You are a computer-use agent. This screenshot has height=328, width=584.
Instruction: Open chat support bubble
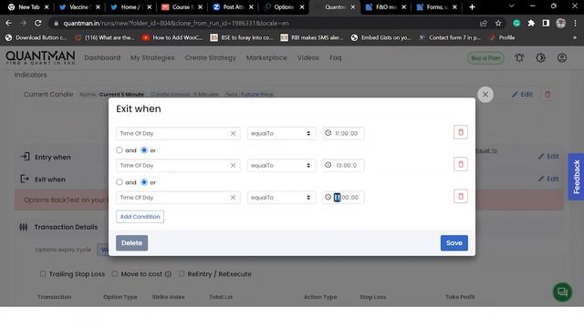coord(562,292)
